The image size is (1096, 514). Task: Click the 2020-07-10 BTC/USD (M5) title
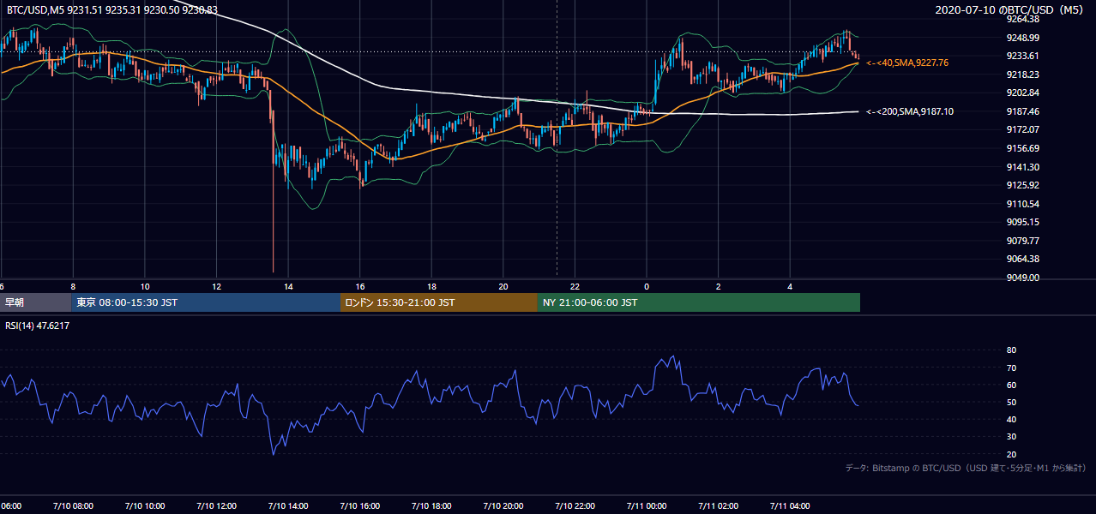tap(1009, 10)
